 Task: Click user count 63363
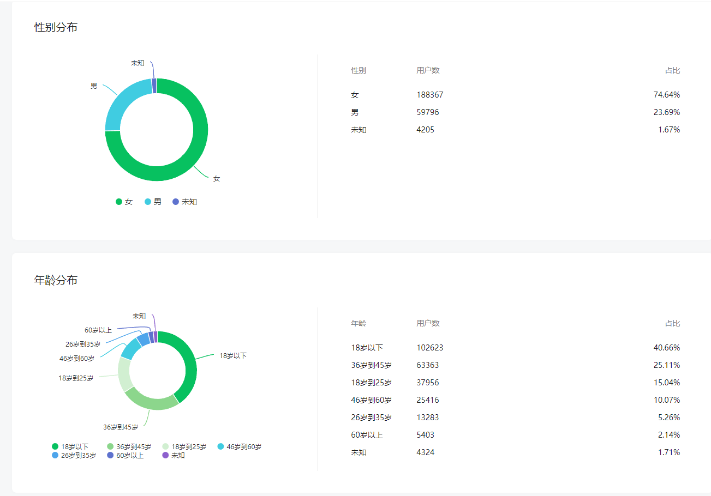click(428, 365)
